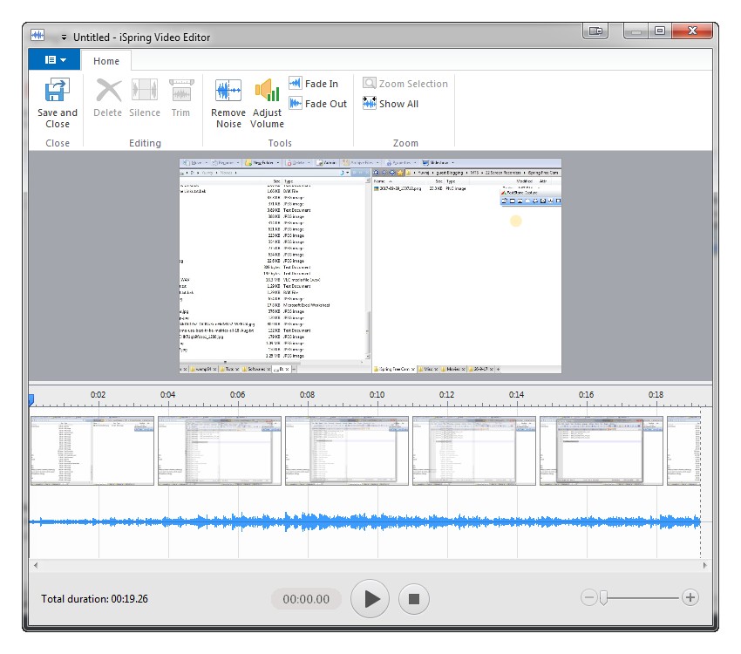This screenshot has width=741, height=654.
Task: Select the second timeline thumbnail under the 0:04–0:06 marks
Action: pyautogui.click(x=220, y=451)
